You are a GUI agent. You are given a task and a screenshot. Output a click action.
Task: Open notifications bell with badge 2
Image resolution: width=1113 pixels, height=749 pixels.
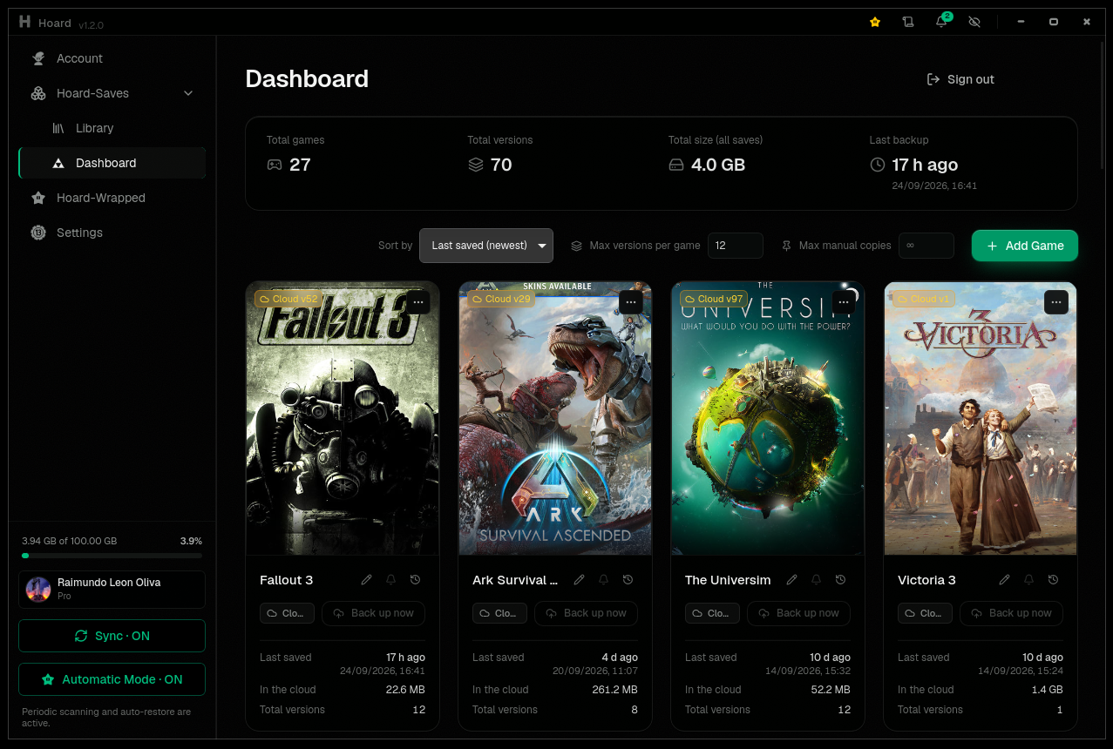(x=941, y=22)
